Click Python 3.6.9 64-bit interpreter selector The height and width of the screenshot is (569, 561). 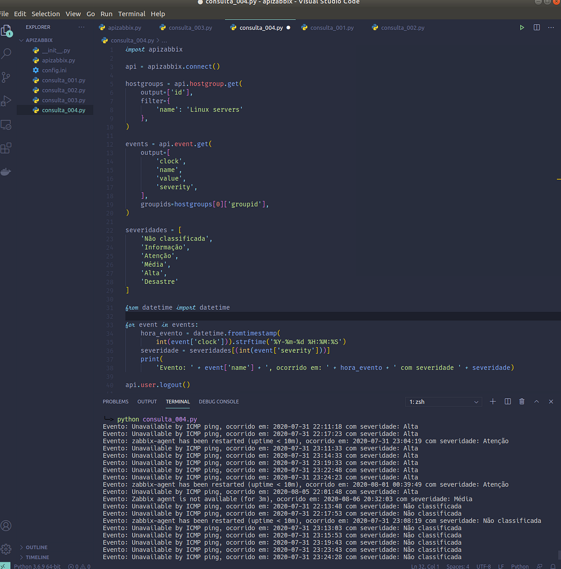click(x=36, y=566)
